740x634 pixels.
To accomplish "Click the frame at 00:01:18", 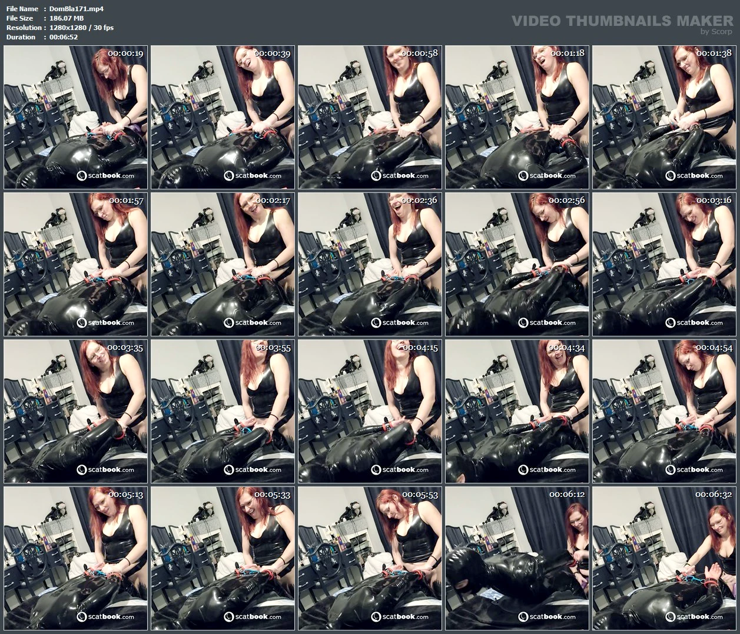I will point(517,118).
